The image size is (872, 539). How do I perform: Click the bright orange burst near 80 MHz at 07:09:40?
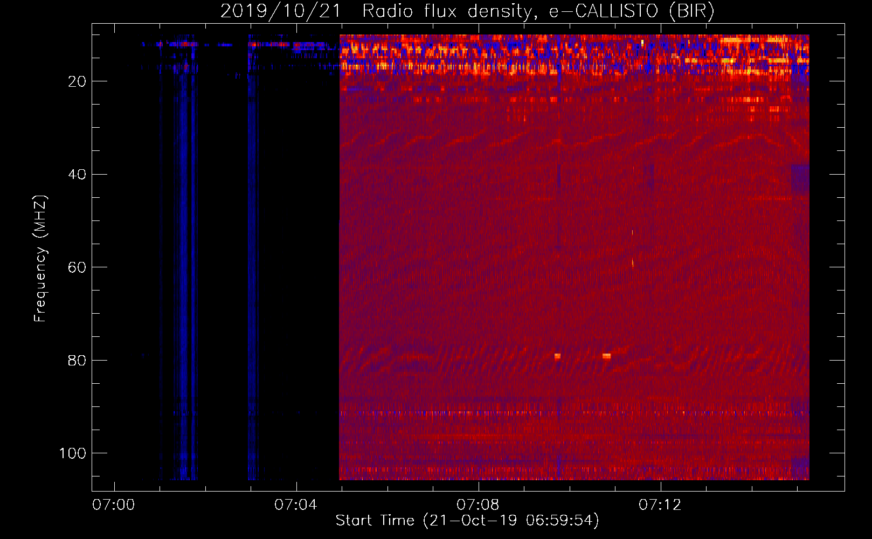click(x=557, y=356)
